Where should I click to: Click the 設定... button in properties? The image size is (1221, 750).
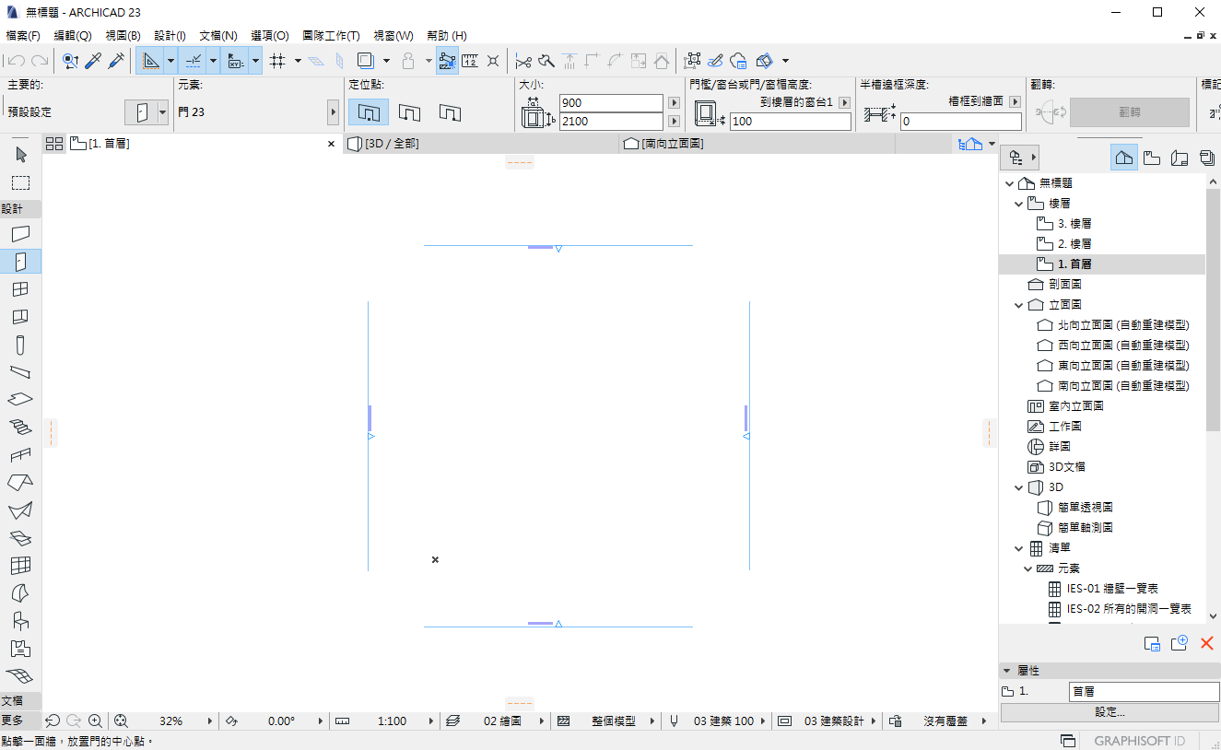click(1109, 712)
